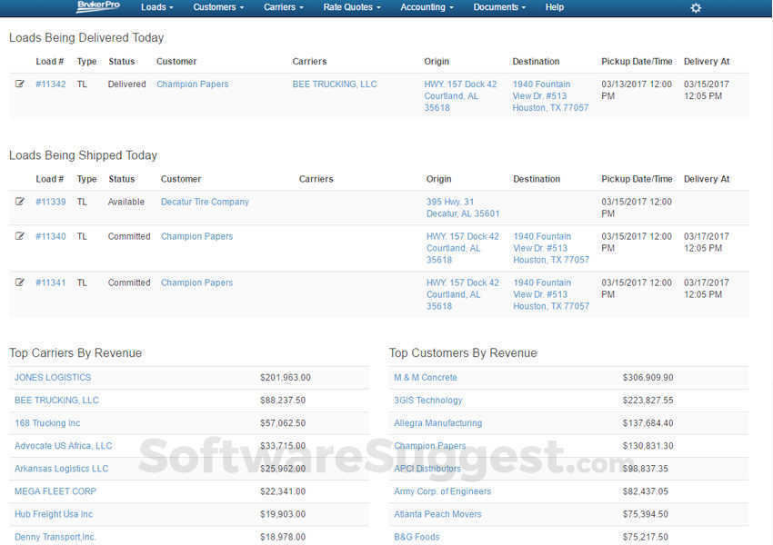Open load #11340 link
This screenshot has width=773, height=545.
click(51, 236)
